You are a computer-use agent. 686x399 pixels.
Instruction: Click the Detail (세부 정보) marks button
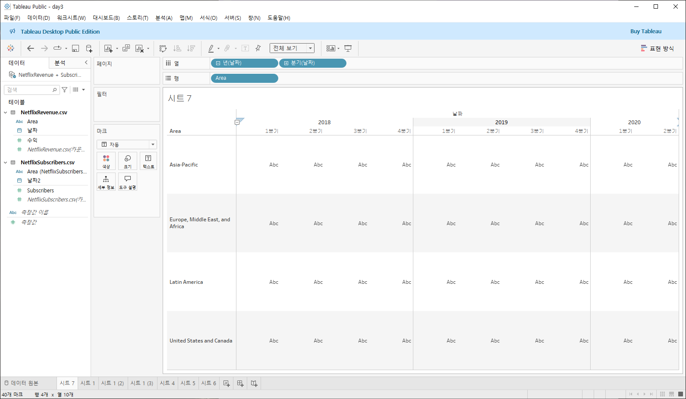click(x=106, y=182)
